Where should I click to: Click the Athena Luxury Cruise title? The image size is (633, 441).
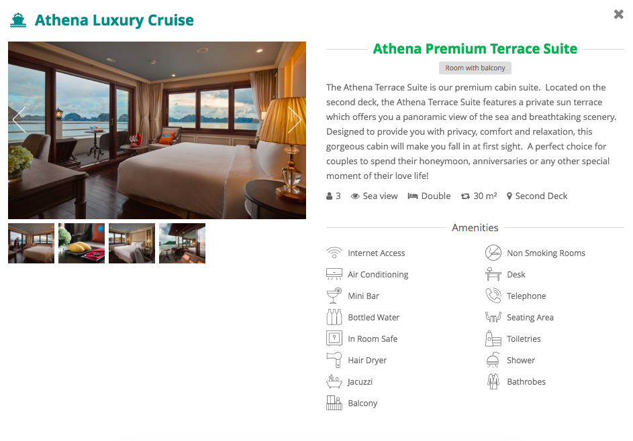(x=114, y=20)
